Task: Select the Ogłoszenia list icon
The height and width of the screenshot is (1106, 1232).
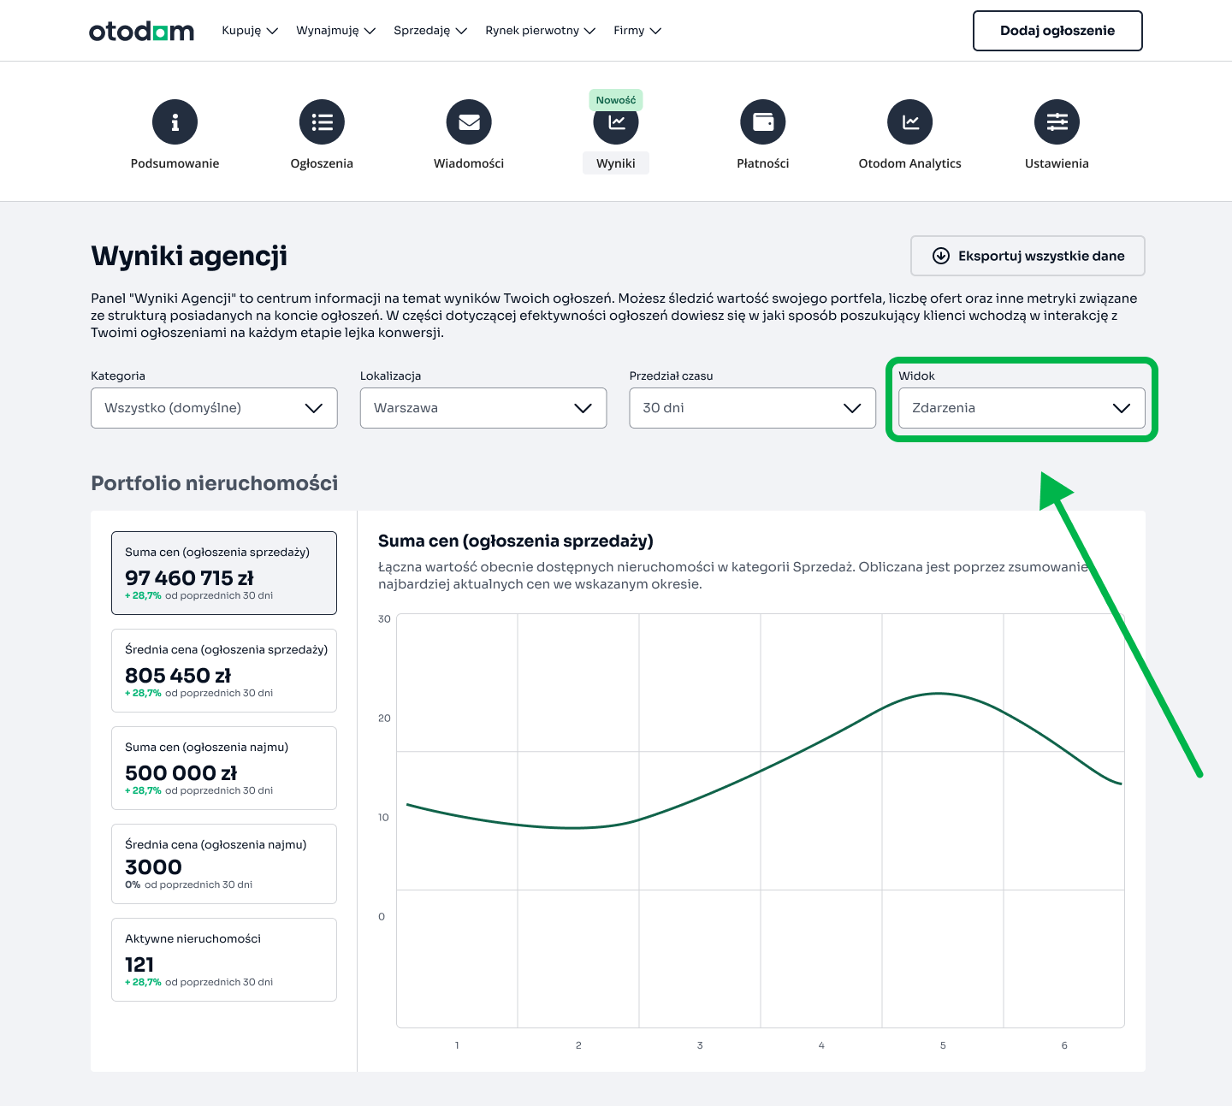Action: coord(322,121)
